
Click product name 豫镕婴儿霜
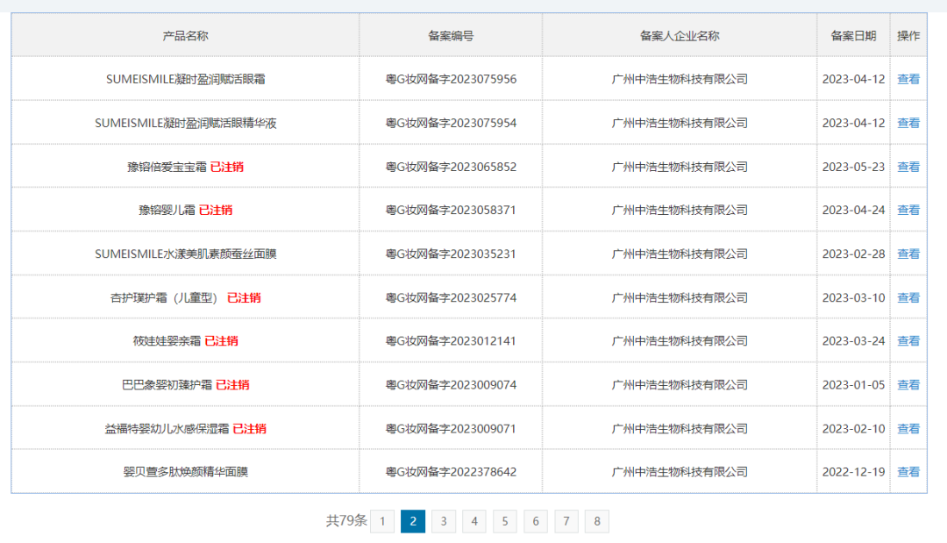point(167,211)
